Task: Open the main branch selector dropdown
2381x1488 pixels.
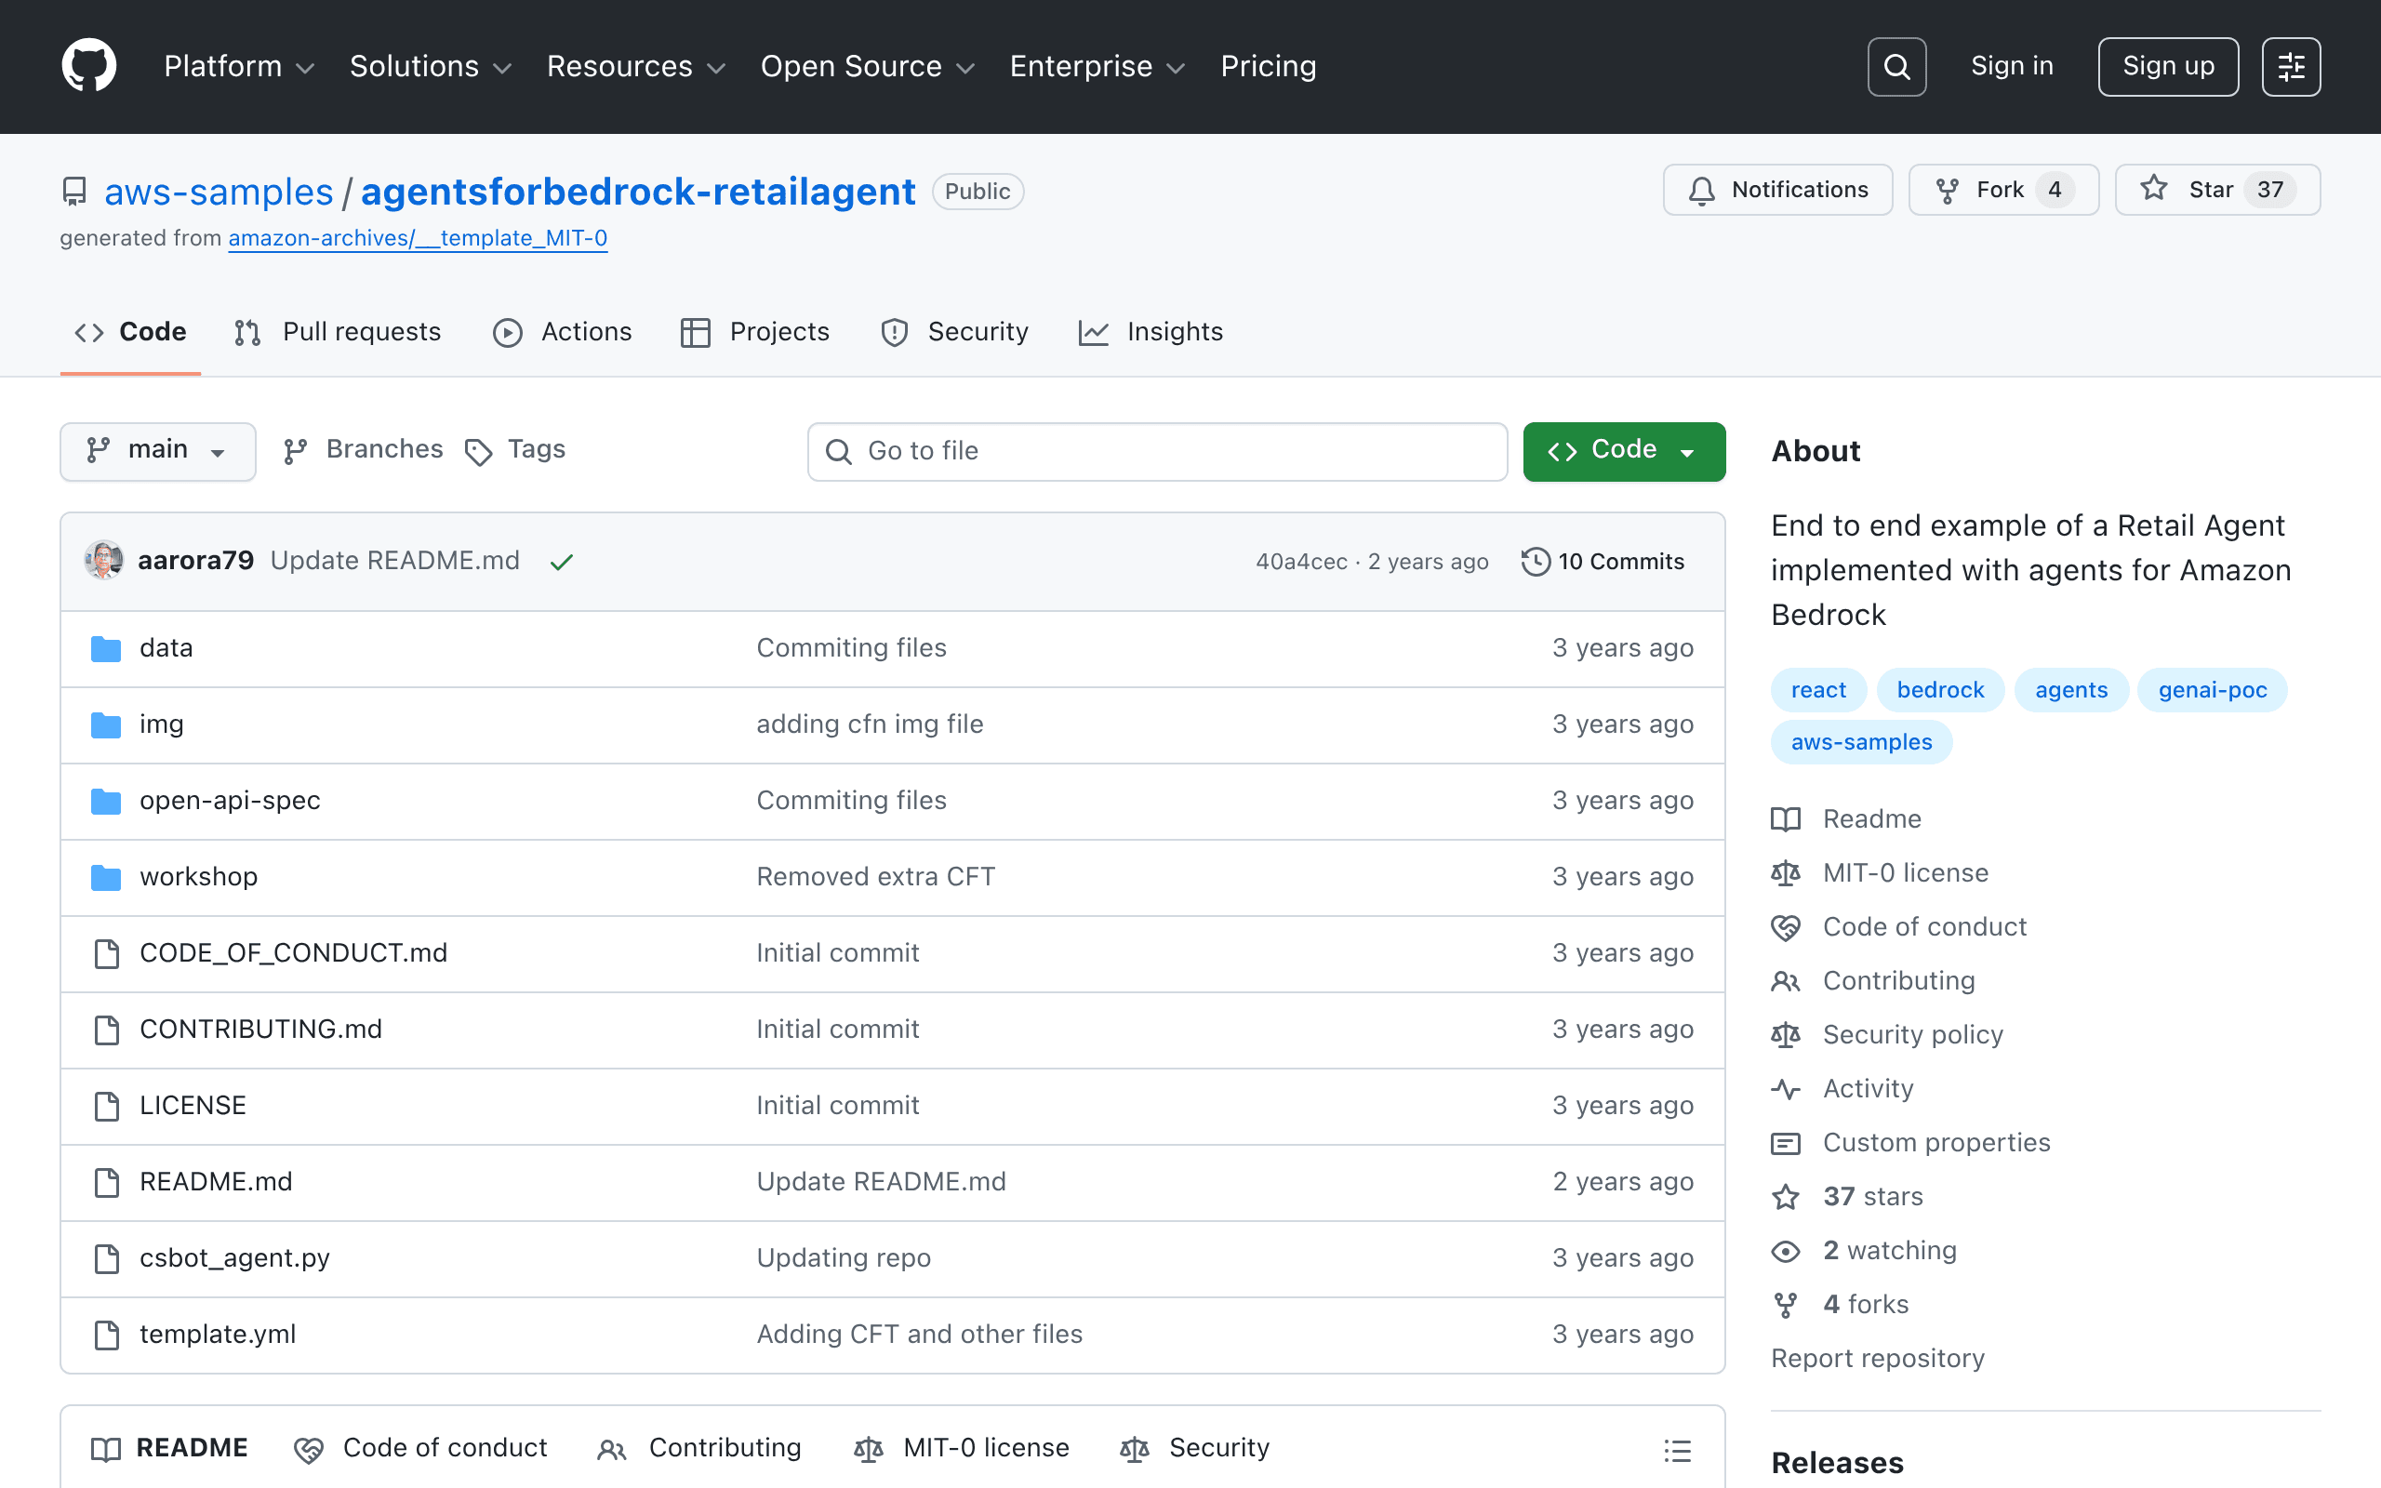Action: (157, 451)
